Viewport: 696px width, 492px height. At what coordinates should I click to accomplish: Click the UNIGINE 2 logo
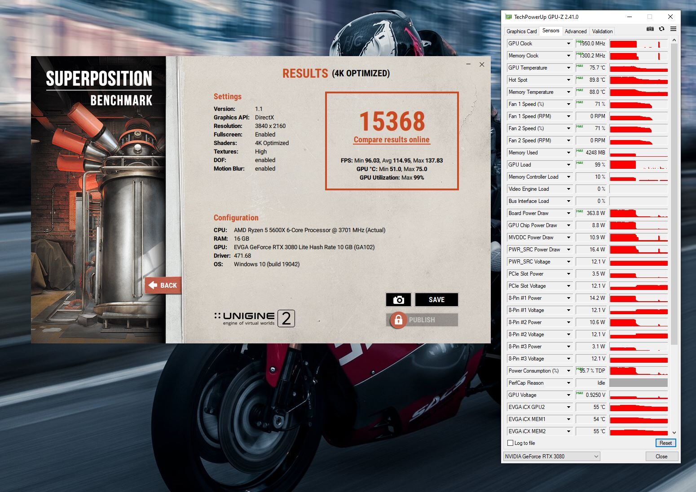[x=255, y=318]
